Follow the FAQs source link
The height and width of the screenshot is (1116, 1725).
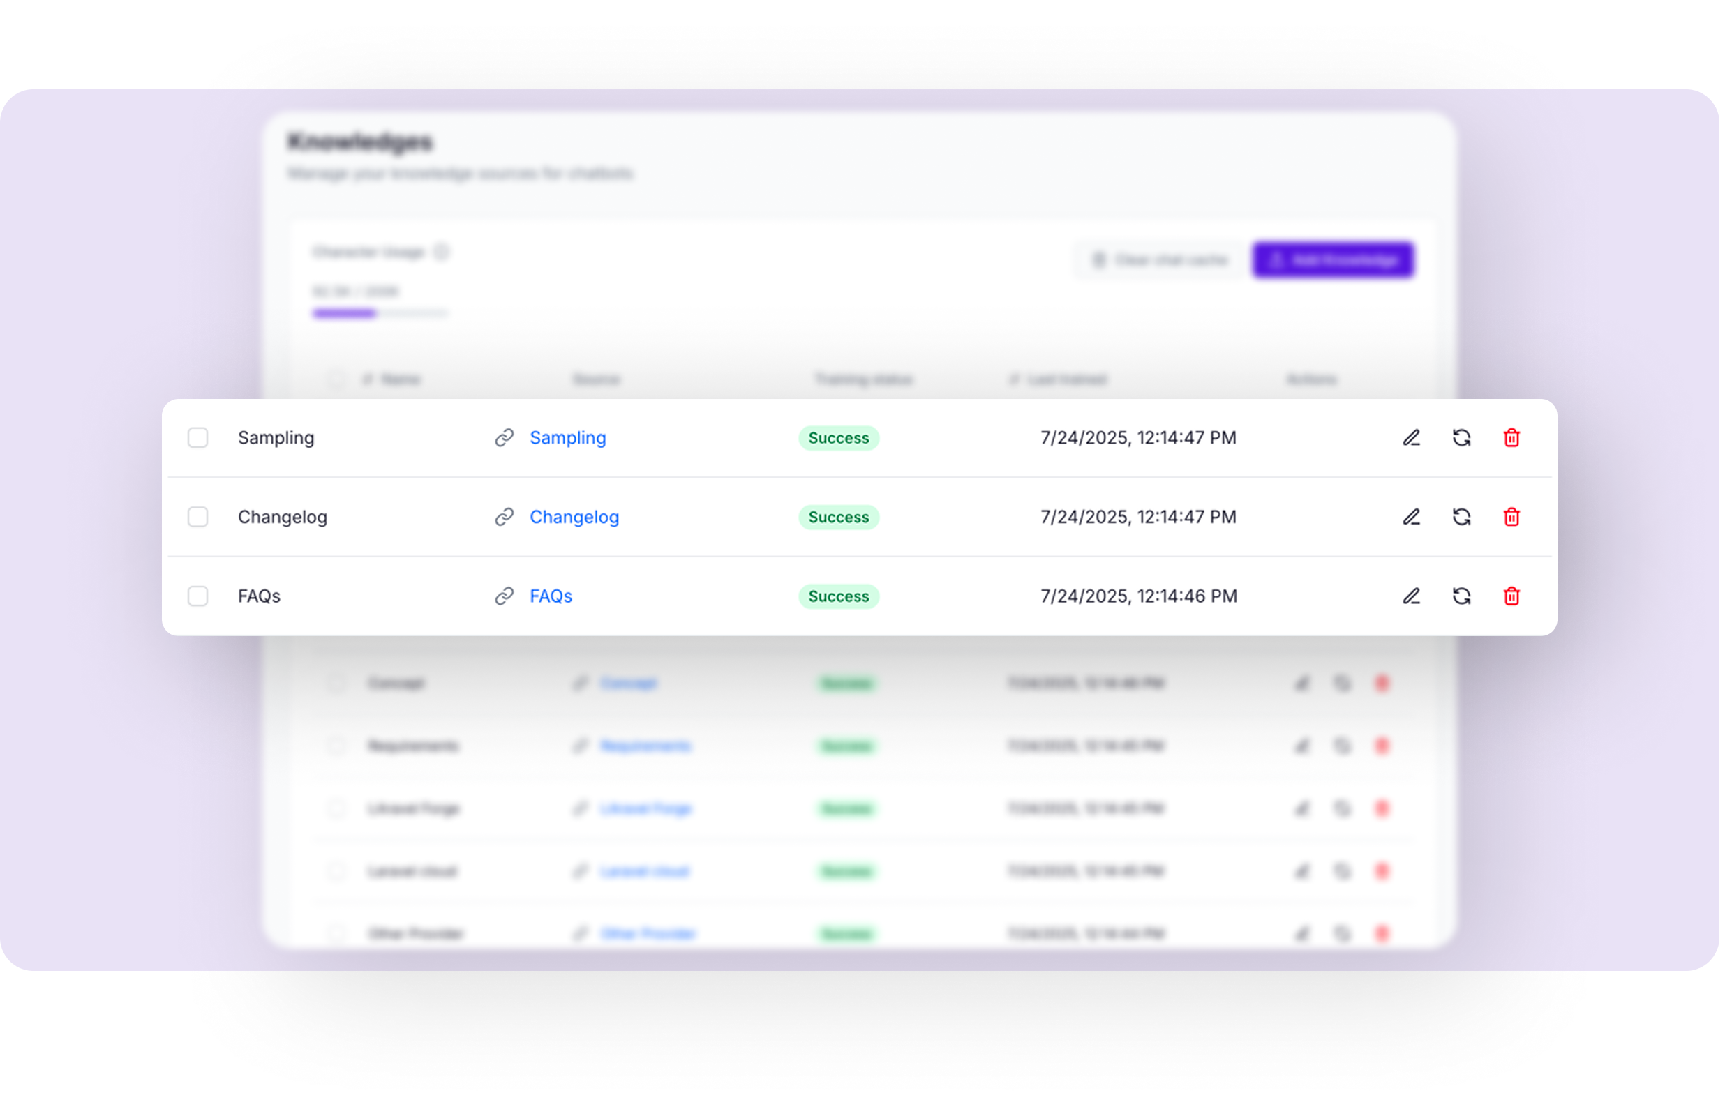(551, 596)
